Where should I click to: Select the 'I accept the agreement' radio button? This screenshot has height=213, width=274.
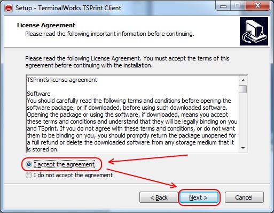[x=29, y=164]
